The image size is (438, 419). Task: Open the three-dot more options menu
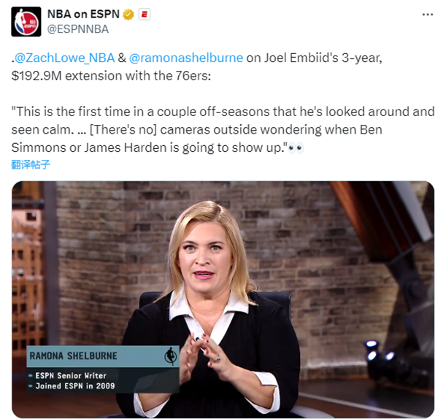point(427,15)
